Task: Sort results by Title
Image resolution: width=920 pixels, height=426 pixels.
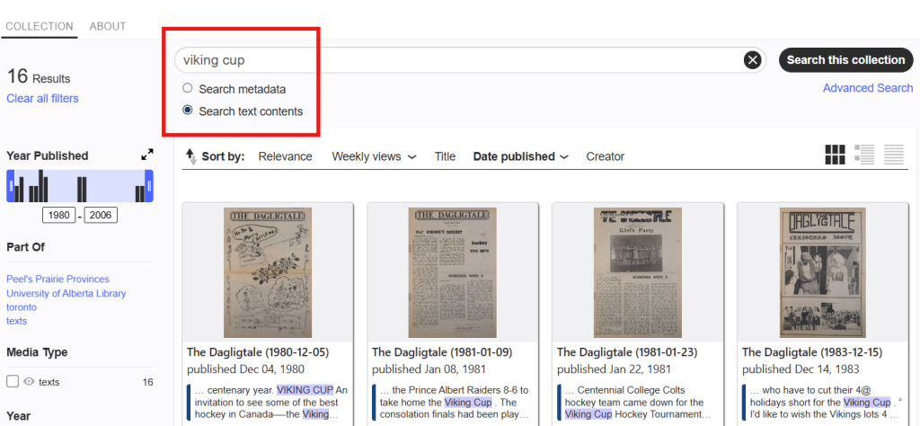Action: (445, 156)
